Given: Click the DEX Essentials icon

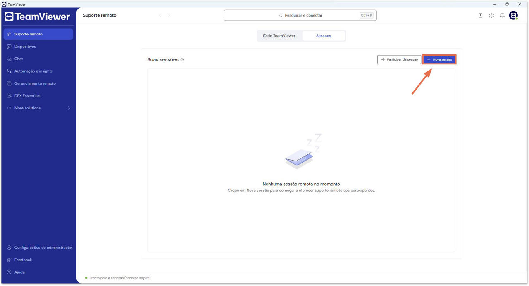Looking at the screenshot, I should pos(9,96).
